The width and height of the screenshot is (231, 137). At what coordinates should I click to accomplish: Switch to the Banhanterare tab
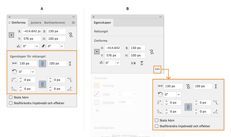click(54, 22)
